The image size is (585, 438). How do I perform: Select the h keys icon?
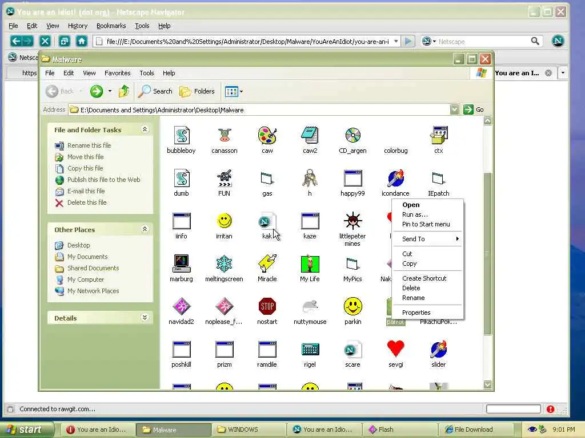310,179
